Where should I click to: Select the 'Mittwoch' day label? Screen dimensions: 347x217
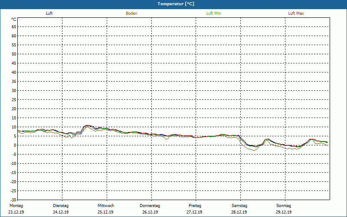(106, 206)
